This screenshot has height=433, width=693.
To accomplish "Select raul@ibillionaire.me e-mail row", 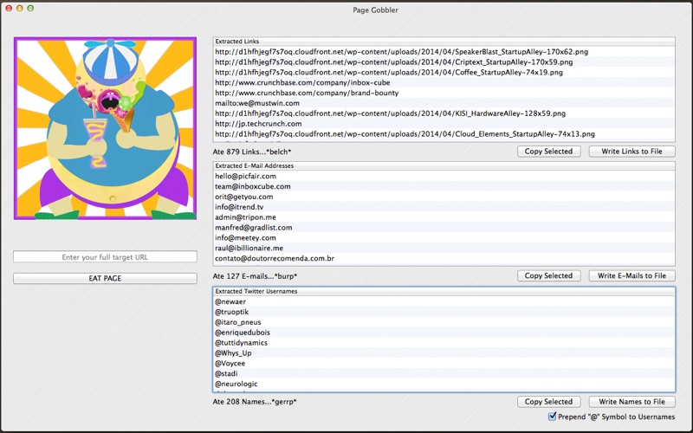I will click(x=444, y=249).
